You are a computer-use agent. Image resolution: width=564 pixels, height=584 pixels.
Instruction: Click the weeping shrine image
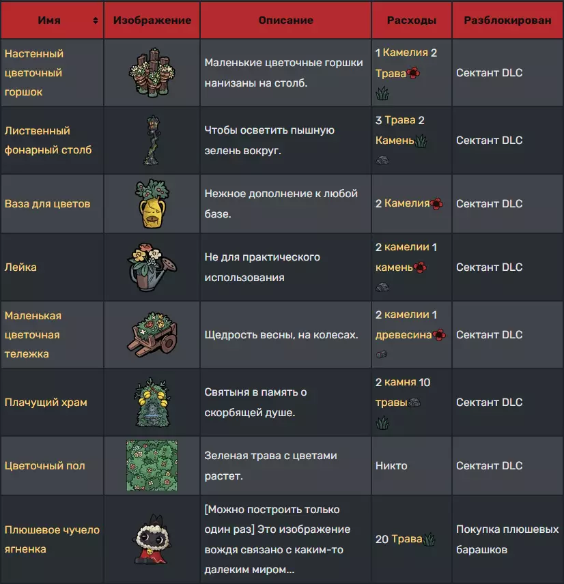(152, 402)
